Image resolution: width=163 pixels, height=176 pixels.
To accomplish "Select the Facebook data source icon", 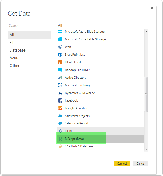I will 60,100.
